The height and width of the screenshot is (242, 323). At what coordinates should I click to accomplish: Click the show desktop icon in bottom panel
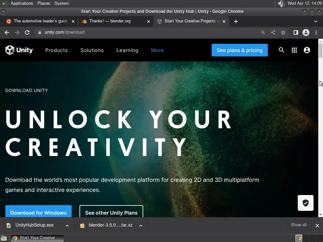click(4, 238)
